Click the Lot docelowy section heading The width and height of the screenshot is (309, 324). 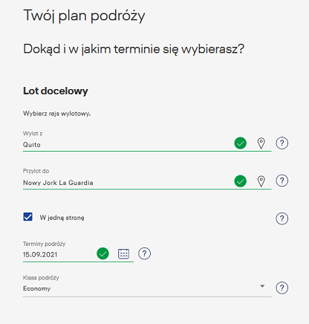point(56,91)
